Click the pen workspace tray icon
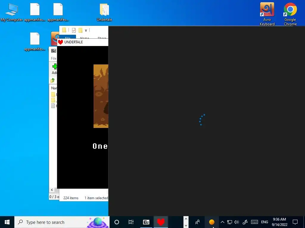This screenshot has height=228, width=305. click(245, 222)
